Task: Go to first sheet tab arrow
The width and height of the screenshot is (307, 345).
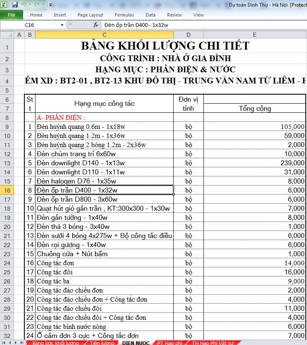Action: pos(4,343)
